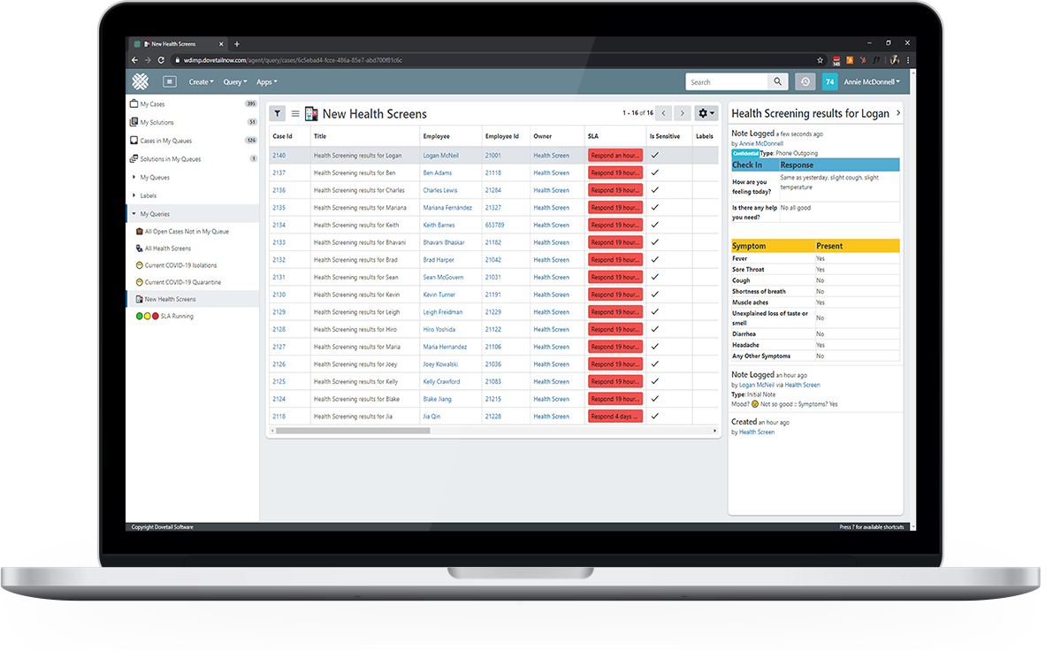Click the history clock icon near the search bar

pos(805,81)
